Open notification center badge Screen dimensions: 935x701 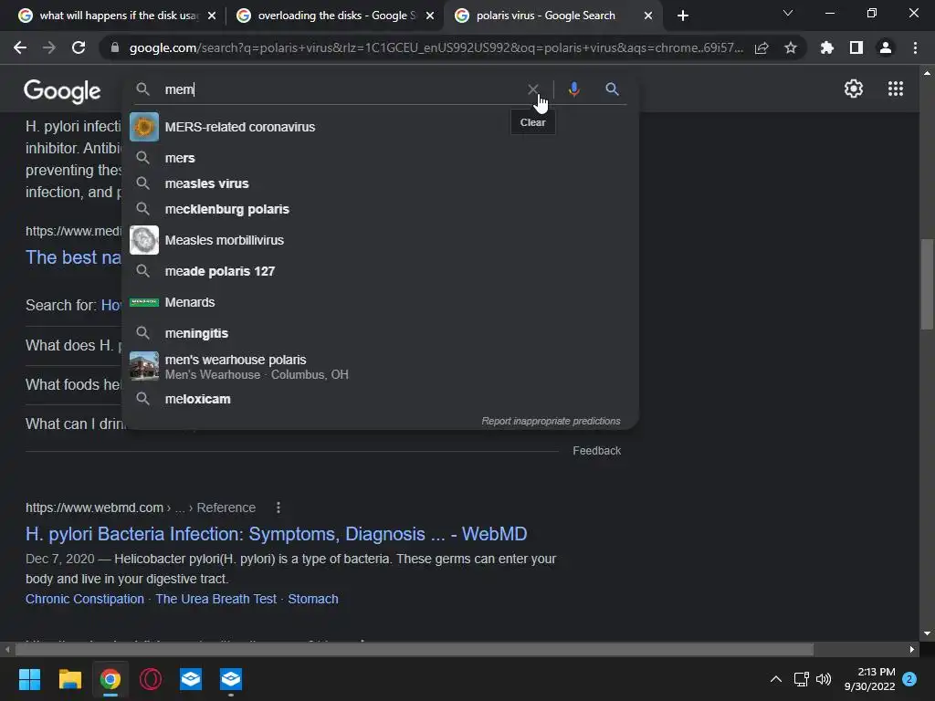(909, 679)
